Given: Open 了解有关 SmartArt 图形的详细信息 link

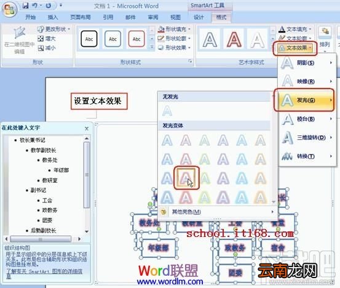Looking at the screenshot, I should tap(44, 274).
